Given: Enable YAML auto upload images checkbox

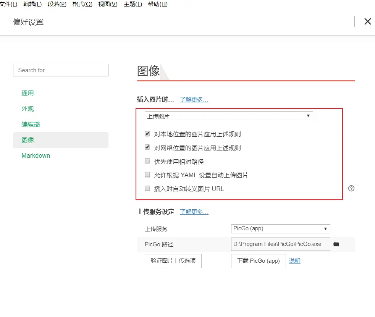Looking at the screenshot, I should coord(147,175).
